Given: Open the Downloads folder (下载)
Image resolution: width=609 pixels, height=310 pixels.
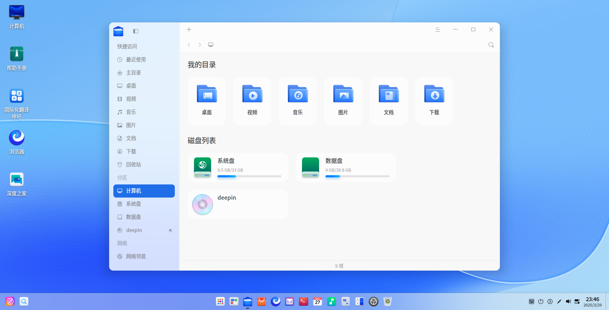Looking at the screenshot, I should pyautogui.click(x=434, y=101).
